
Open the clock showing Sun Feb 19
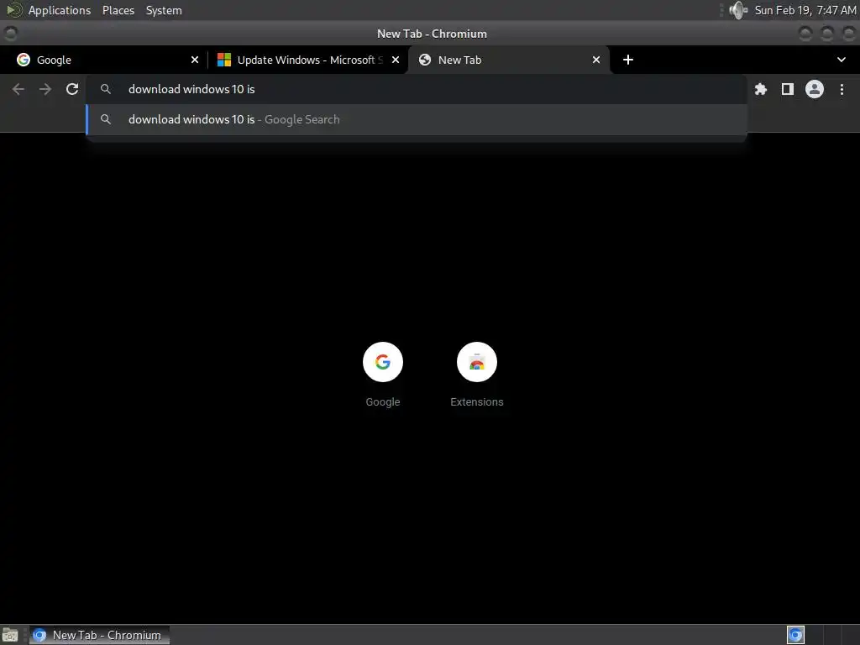click(x=805, y=10)
